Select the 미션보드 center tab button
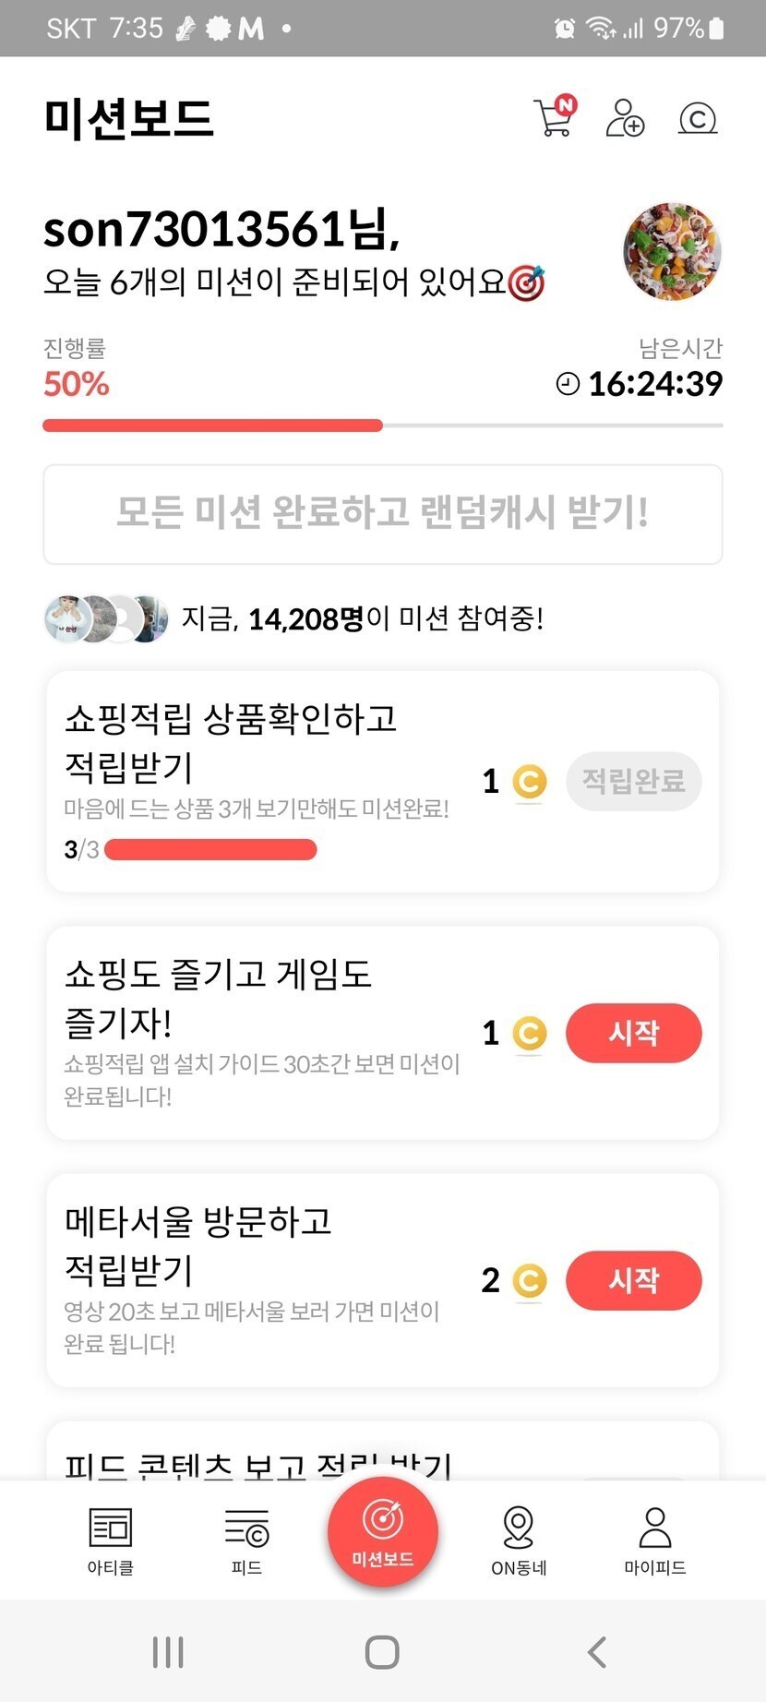 (x=382, y=1532)
